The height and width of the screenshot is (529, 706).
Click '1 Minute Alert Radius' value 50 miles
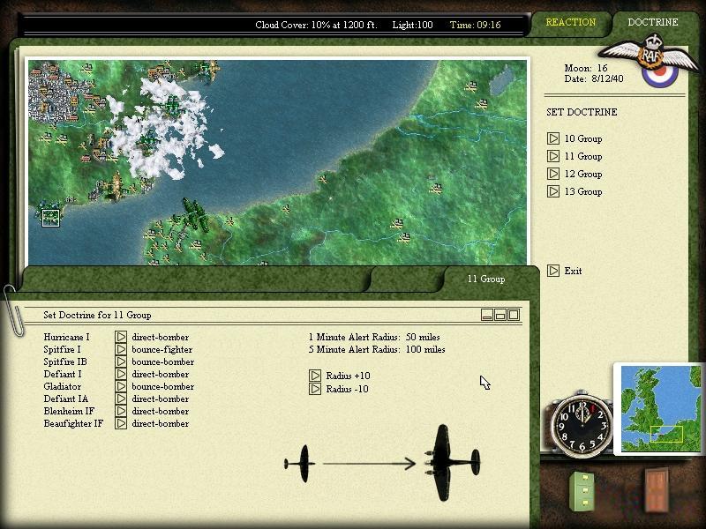pos(423,337)
